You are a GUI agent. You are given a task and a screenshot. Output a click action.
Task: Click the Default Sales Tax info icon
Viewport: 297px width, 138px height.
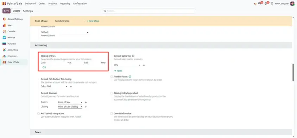pos(133,56)
